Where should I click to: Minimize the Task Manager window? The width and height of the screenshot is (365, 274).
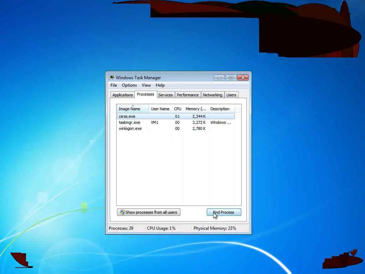pyautogui.click(x=219, y=77)
